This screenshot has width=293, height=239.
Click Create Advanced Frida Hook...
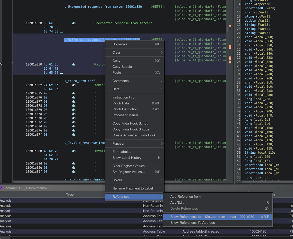[135, 135]
